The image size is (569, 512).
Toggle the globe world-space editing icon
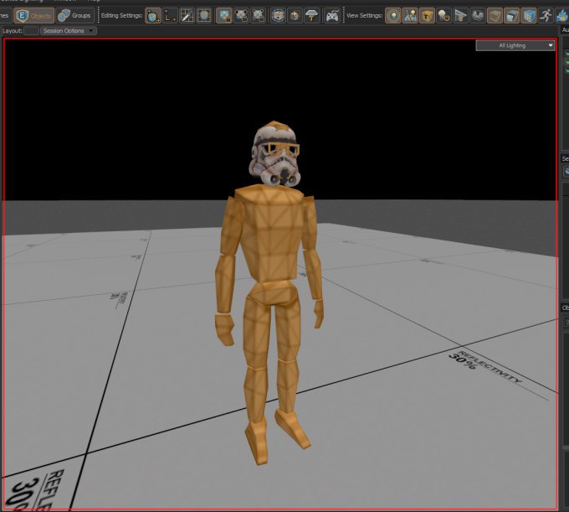[153, 16]
